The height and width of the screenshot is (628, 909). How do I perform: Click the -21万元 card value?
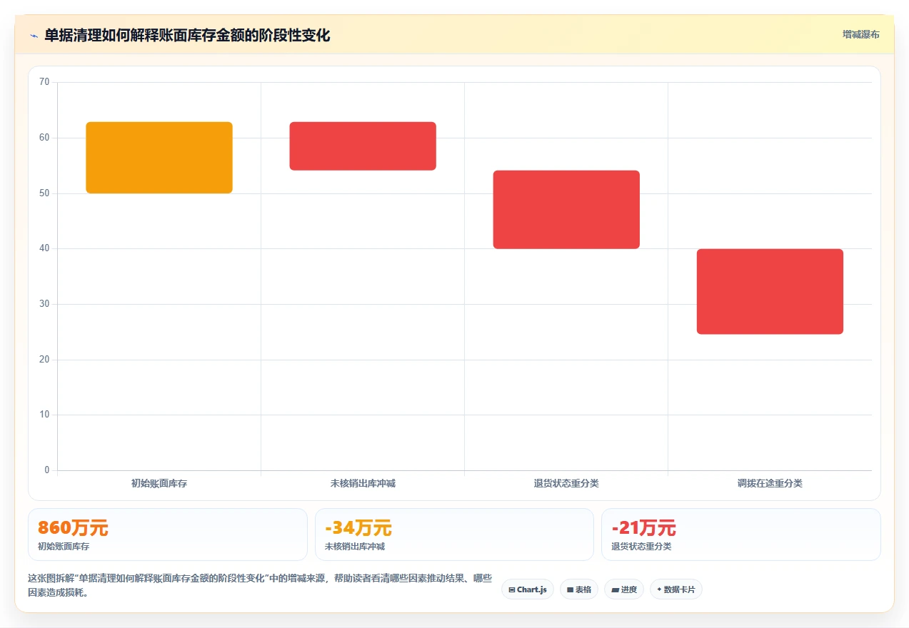coord(643,529)
